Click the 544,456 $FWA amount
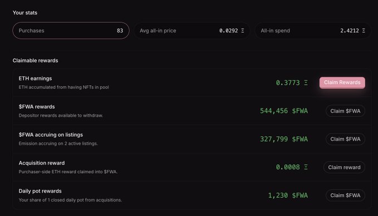378x216 pixels. click(284, 111)
